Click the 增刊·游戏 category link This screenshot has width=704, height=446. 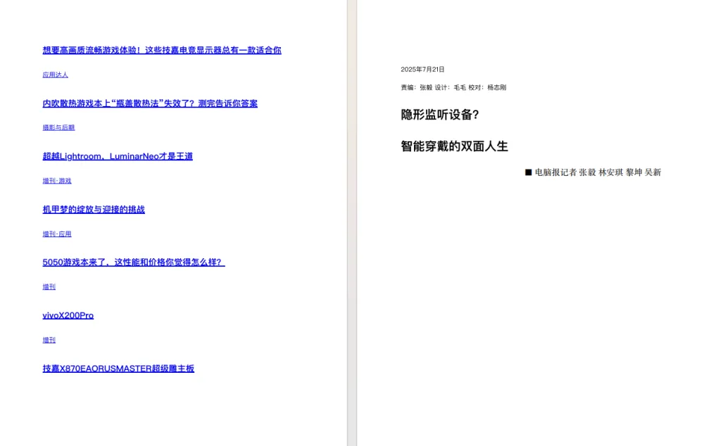click(56, 181)
